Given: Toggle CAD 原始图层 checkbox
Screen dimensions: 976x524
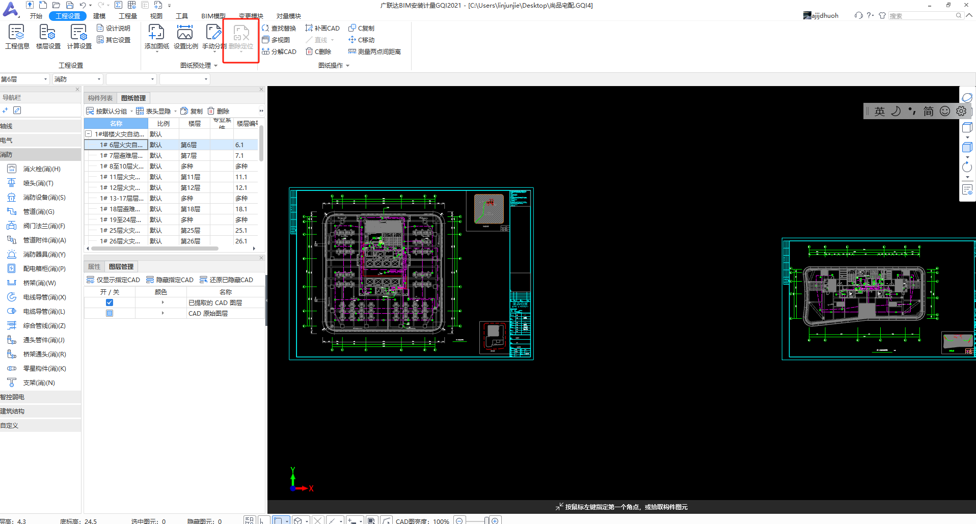Looking at the screenshot, I should point(110,313).
